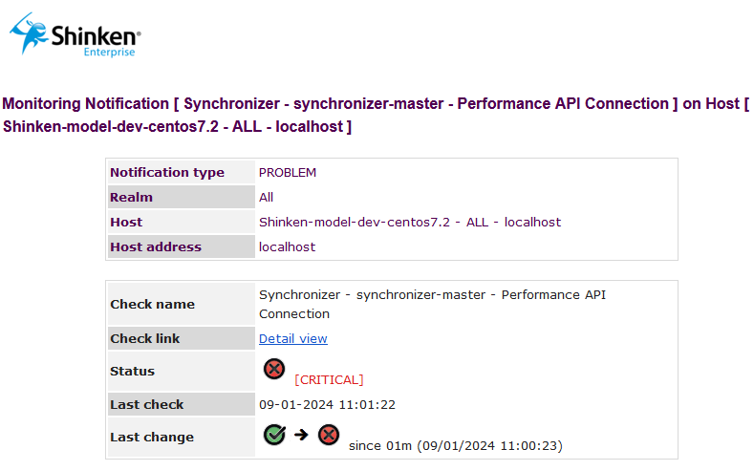Click the red critical icon in Status row
Image resolution: width=754 pixels, height=471 pixels.
click(x=274, y=369)
